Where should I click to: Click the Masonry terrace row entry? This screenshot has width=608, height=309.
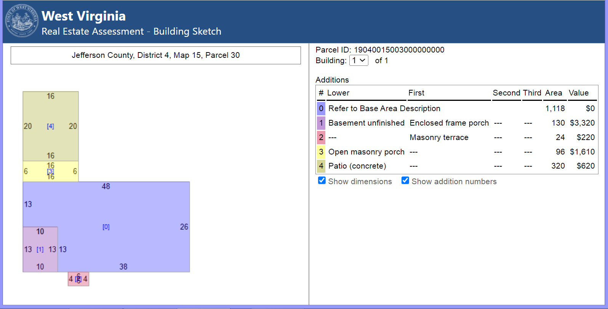439,137
